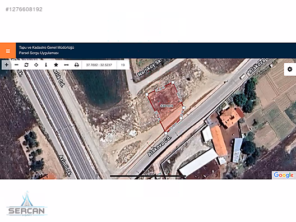Click the Parsel Sorgu Uygulaması subtitle
The image size is (296, 222).
coord(39,53)
